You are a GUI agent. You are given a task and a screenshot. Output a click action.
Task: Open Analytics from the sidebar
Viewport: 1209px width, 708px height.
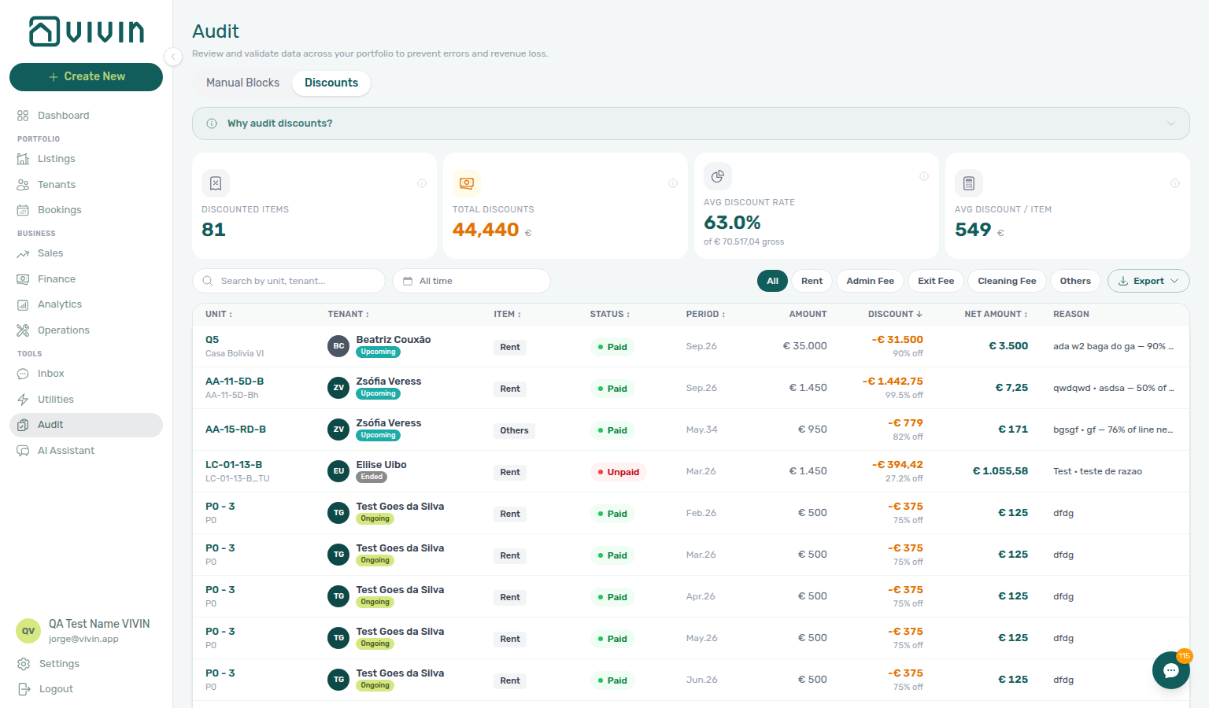(x=87, y=304)
